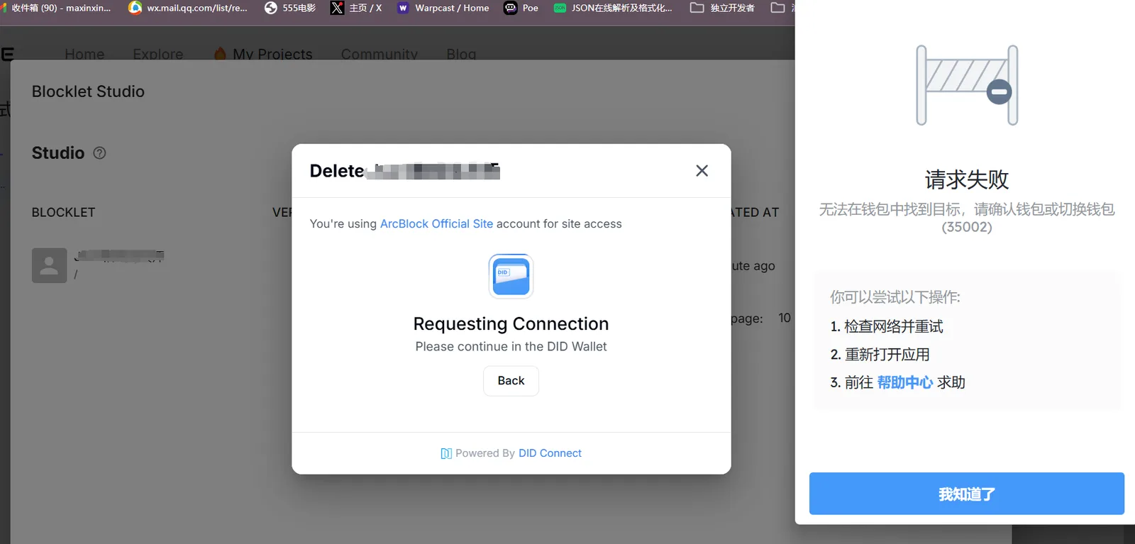Open the DID Connect link

click(x=550, y=453)
